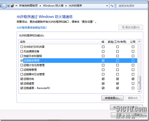This screenshot has width=149, height=121.
Task: Uncheck 域 checkbox for 远程服务管理
Action: [x=103, y=60]
